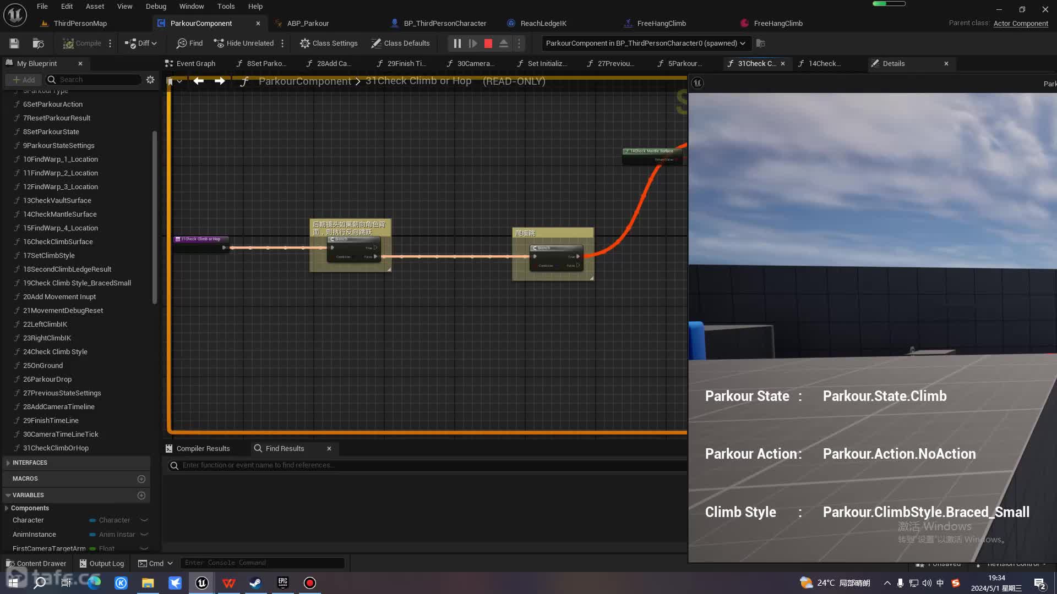This screenshot has height=594, width=1057.
Task: Navigate back in the graph history
Action: coord(199,81)
